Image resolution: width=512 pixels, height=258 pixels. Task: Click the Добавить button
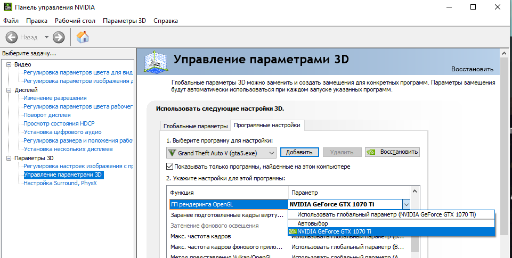(299, 152)
